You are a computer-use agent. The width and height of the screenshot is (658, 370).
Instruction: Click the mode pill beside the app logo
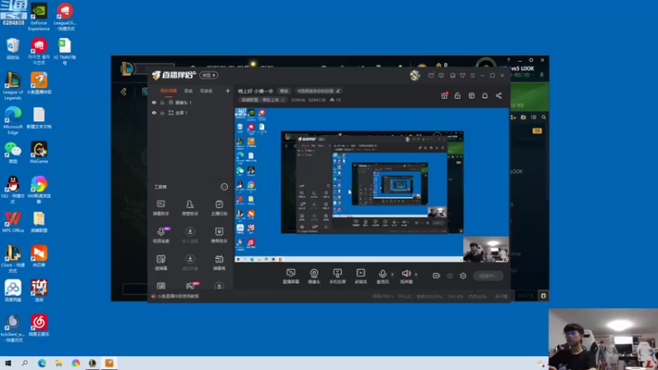click(209, 75)
